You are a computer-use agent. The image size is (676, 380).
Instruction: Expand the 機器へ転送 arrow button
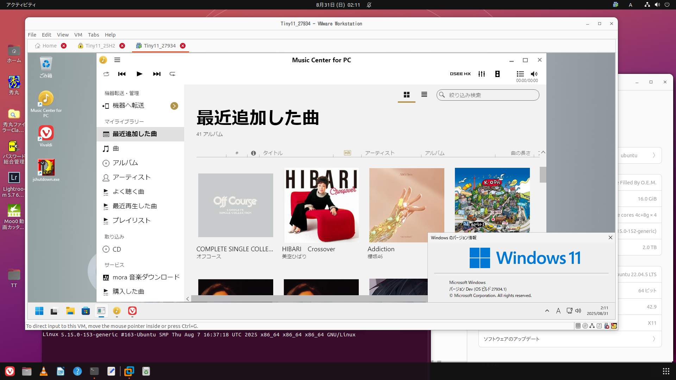174,106
